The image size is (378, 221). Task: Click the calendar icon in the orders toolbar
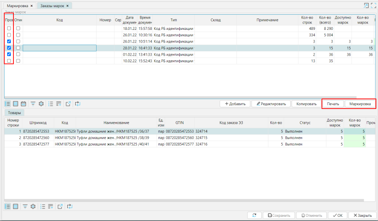[24, 104]
